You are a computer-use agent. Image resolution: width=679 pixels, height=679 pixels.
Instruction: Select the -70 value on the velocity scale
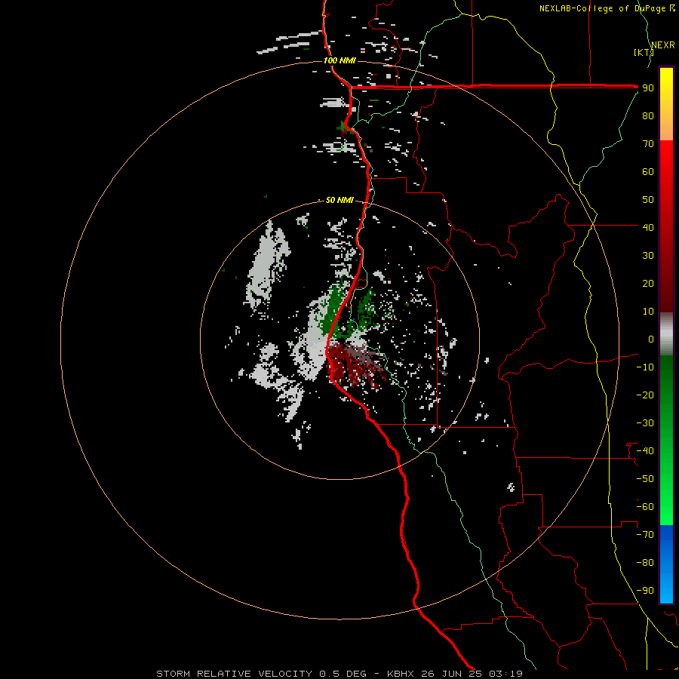(x=645, y=534)
